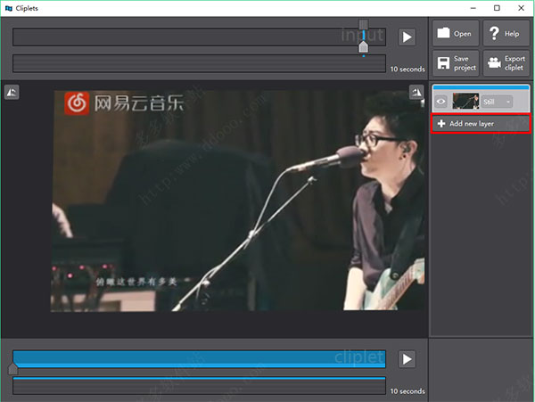This screenshot has height=402, width=535.
Task: Click the video preview image
Action: (x=238, y=201)
